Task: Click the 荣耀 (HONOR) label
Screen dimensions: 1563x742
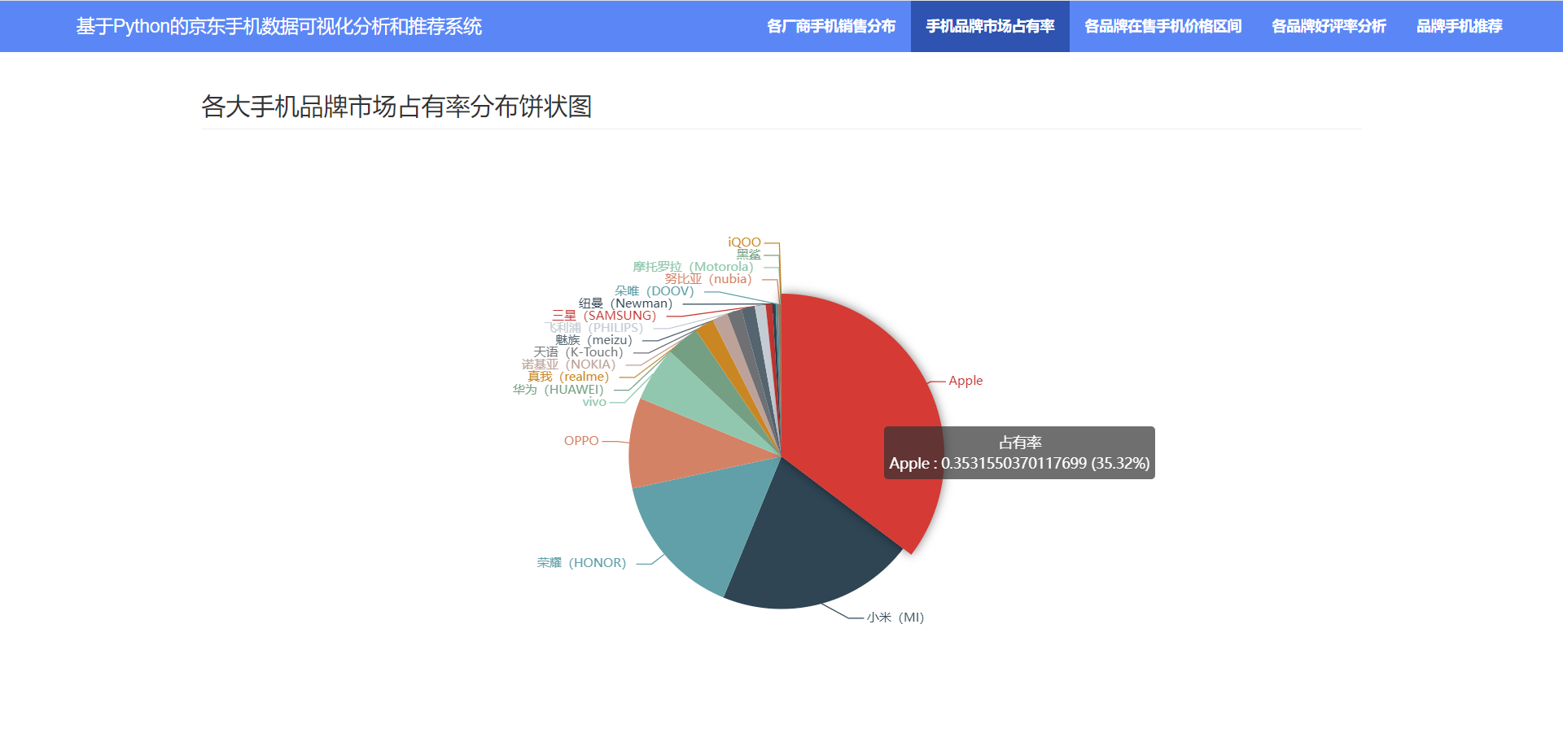Action: (581, 563)
